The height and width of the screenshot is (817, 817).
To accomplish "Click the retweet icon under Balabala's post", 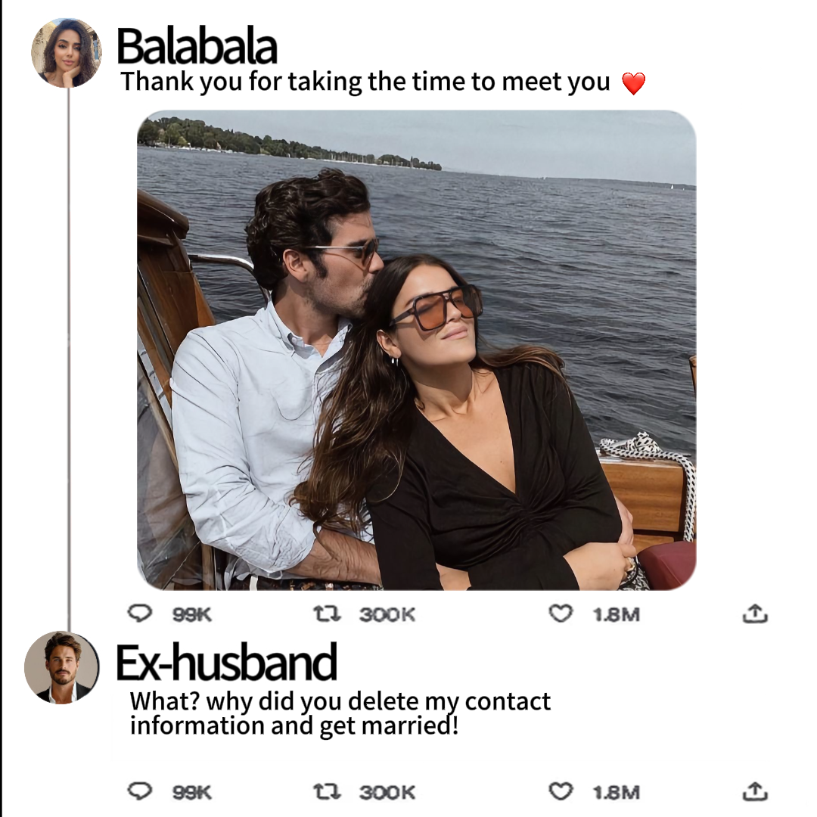I will coord(328,614).
